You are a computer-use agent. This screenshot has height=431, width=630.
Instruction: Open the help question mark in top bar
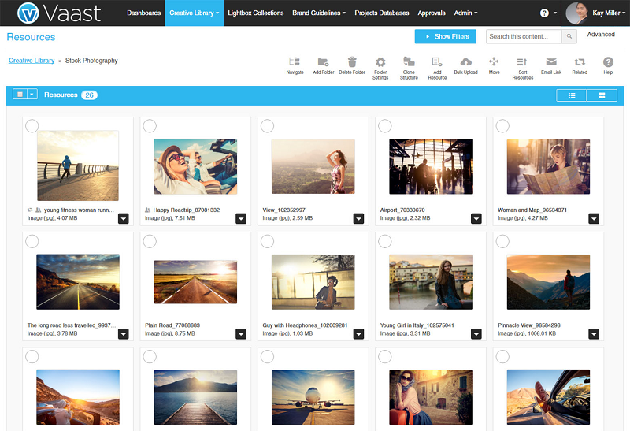point(544,13)
